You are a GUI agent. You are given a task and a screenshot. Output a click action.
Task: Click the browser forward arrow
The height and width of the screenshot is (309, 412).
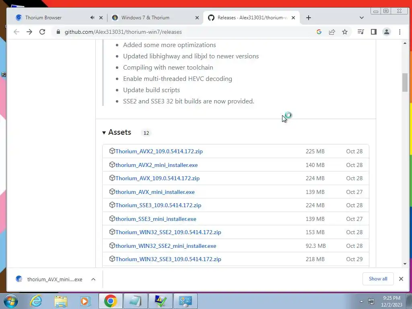(29, 32)
